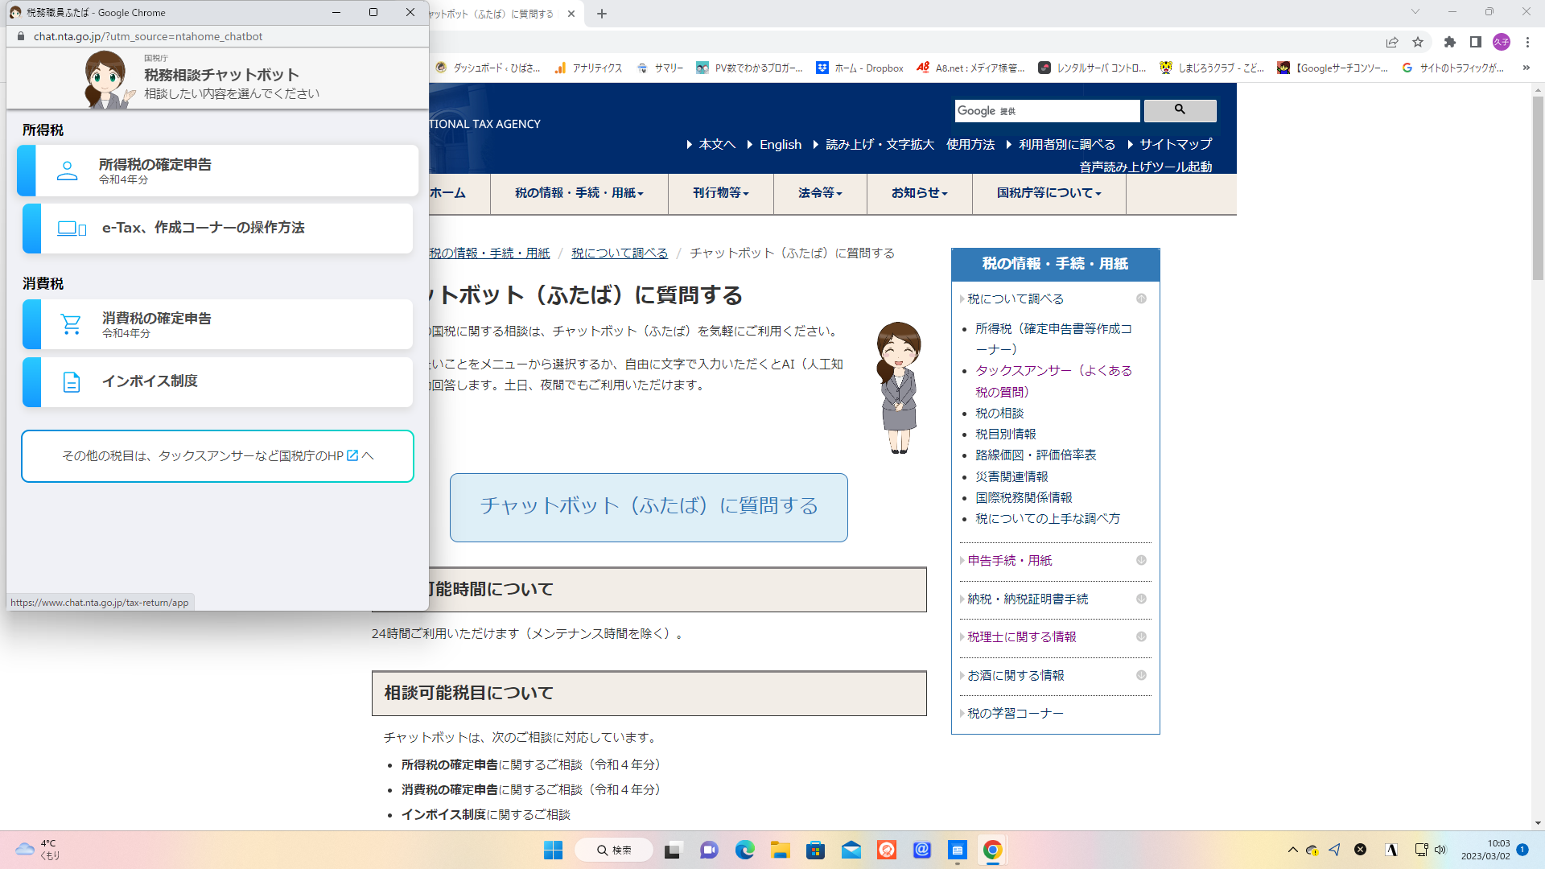This screenshot has width=1545, height=869.
Task: Open Task View on taskbar
Action: click(x=673, y=850)
